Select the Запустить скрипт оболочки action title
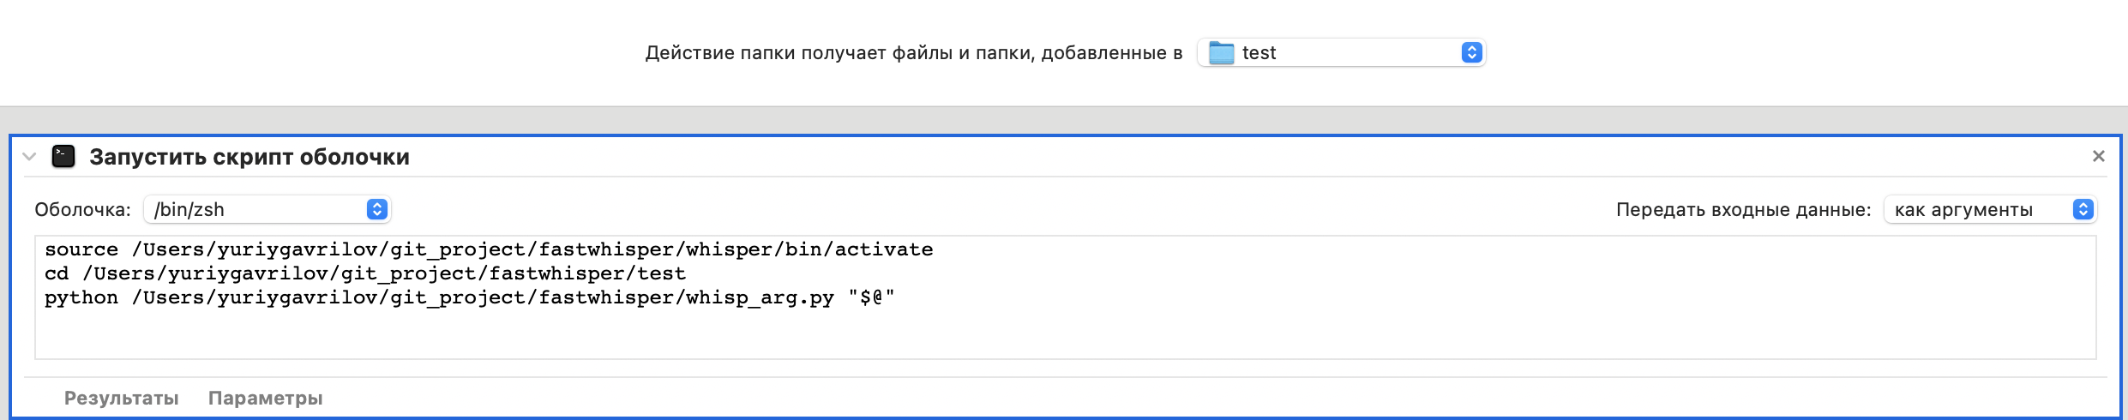The width and height of the screenshot is (2128, 420). [x=249, y=157]
